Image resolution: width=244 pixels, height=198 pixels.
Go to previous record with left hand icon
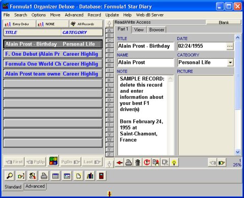[212, 163]
